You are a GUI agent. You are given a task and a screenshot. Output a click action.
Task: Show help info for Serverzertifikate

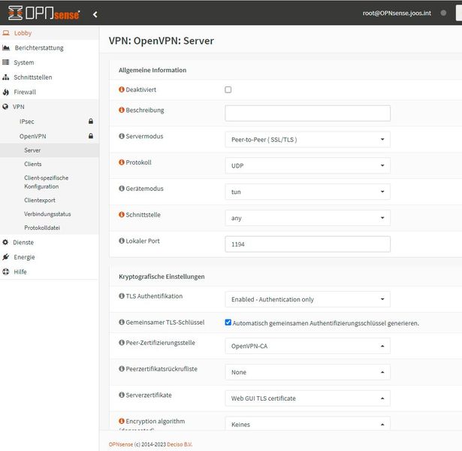coord(122,395)
